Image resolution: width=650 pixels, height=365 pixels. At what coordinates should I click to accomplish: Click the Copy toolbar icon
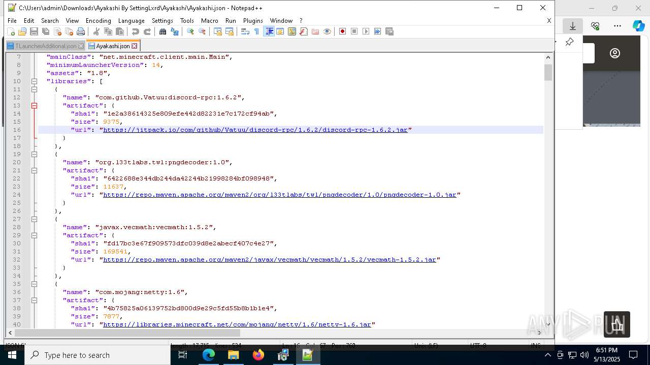(108, 31)
